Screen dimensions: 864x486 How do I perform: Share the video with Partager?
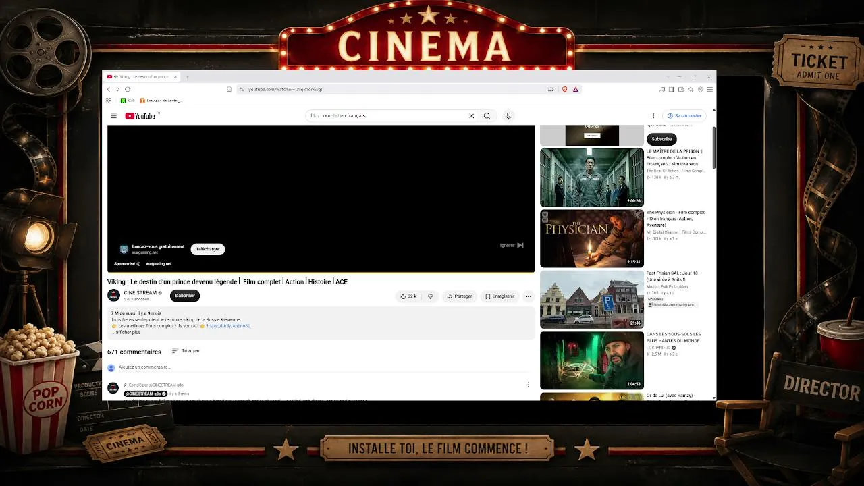pos(460,296)
